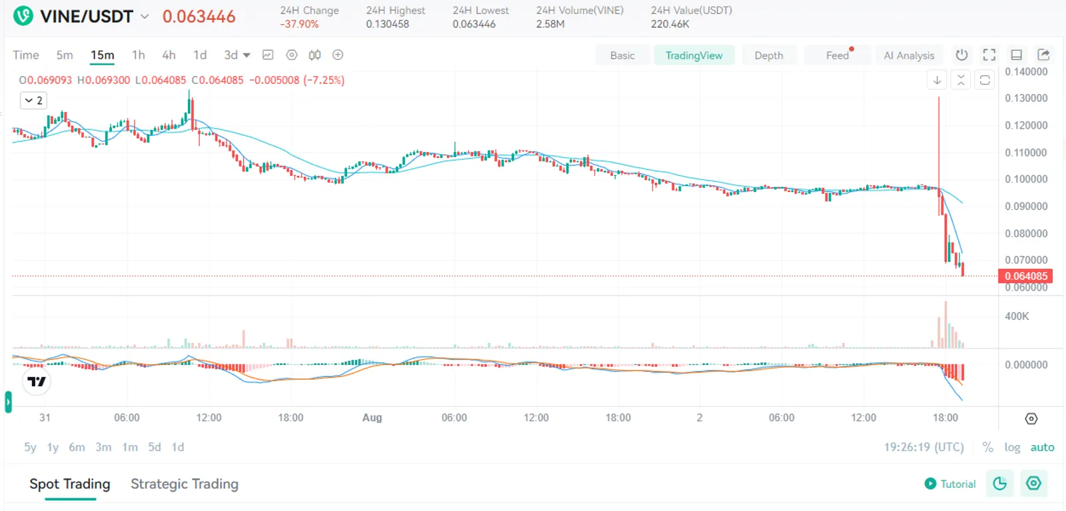Collapse the indicator legend labeled 2
This screenshot has height=511, width=1066.
tap(33, 101)
